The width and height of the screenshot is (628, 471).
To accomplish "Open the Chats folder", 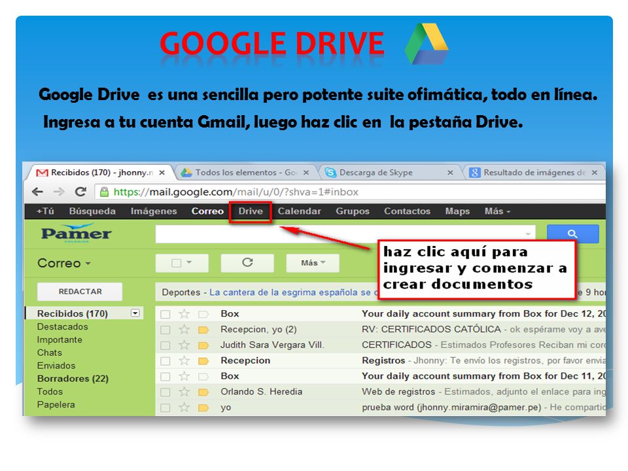I will point(50,353).
